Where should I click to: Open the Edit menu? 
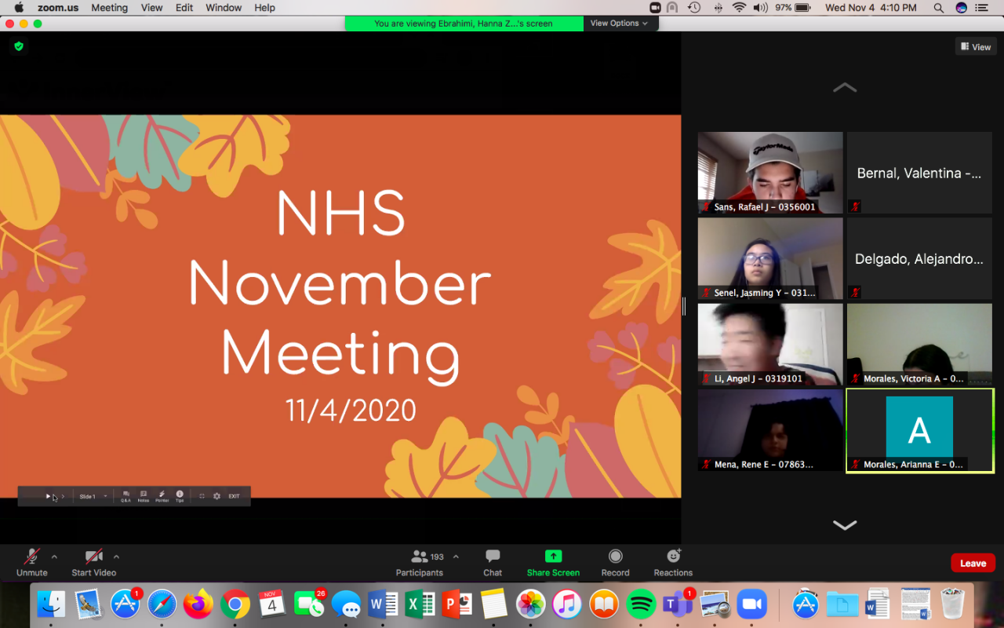click(184, 8)
